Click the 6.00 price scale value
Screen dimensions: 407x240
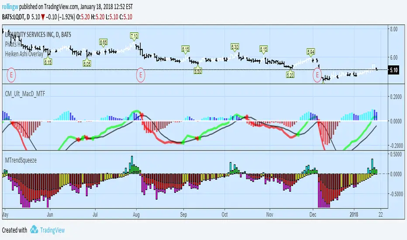(x=394, y=58)
